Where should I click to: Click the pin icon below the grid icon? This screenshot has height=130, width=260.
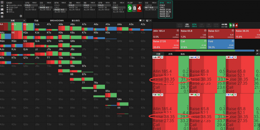click(257, 54)
